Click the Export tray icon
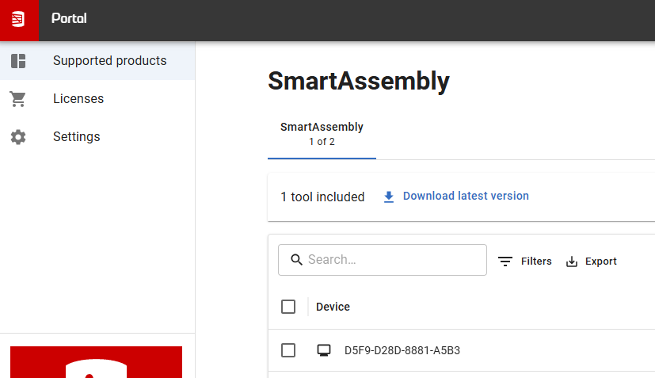 click(x=572, y=262)
